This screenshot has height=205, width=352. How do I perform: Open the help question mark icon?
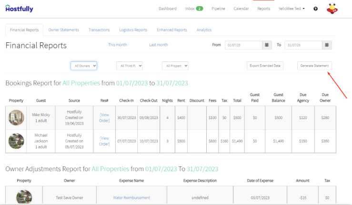[315, 9]
